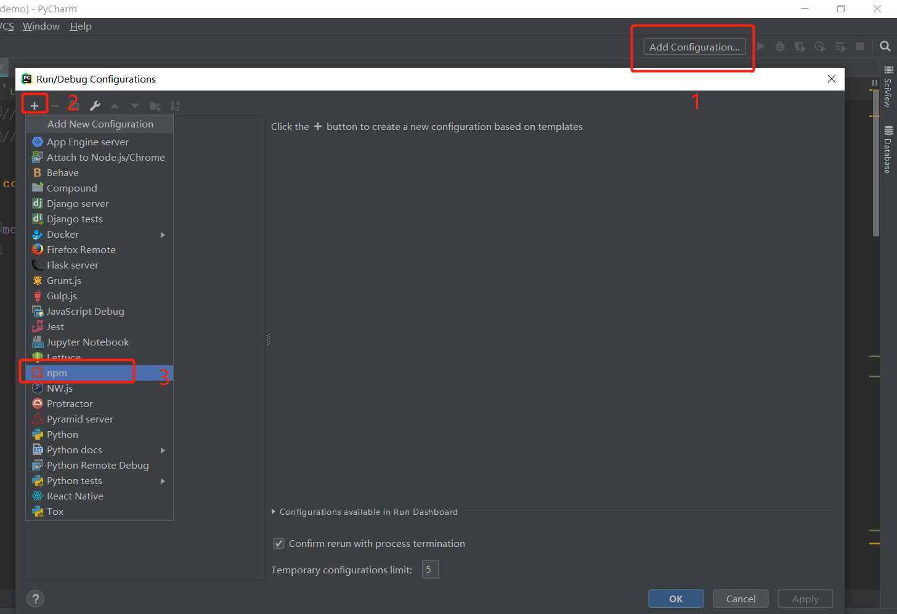The width and height of the screenshot is (897, 614).
Task: Open the Help menu
Action: (81, 26)
